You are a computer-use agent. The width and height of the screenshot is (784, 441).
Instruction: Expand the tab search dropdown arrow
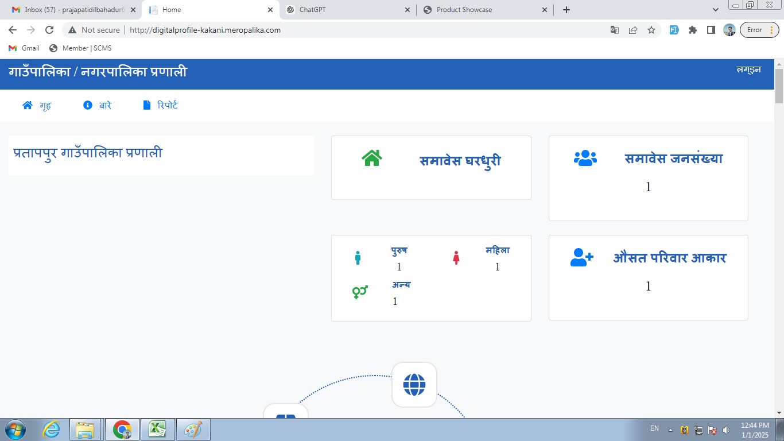pos(716,10)
